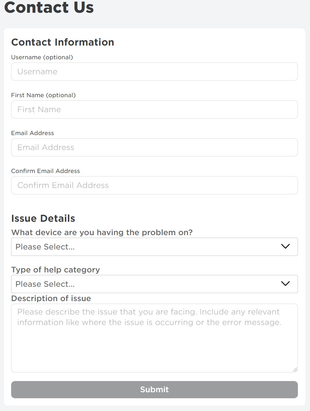Viewport: 310px width, 411px height.
Task: Click the 'Description of issue' label
Action: [x=51, y=299]
